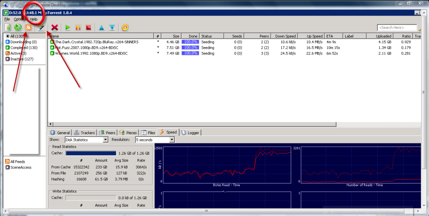Sort by the ETA column header
The image size is (429, 216).
pyautogui.click(x=333, y=36)
